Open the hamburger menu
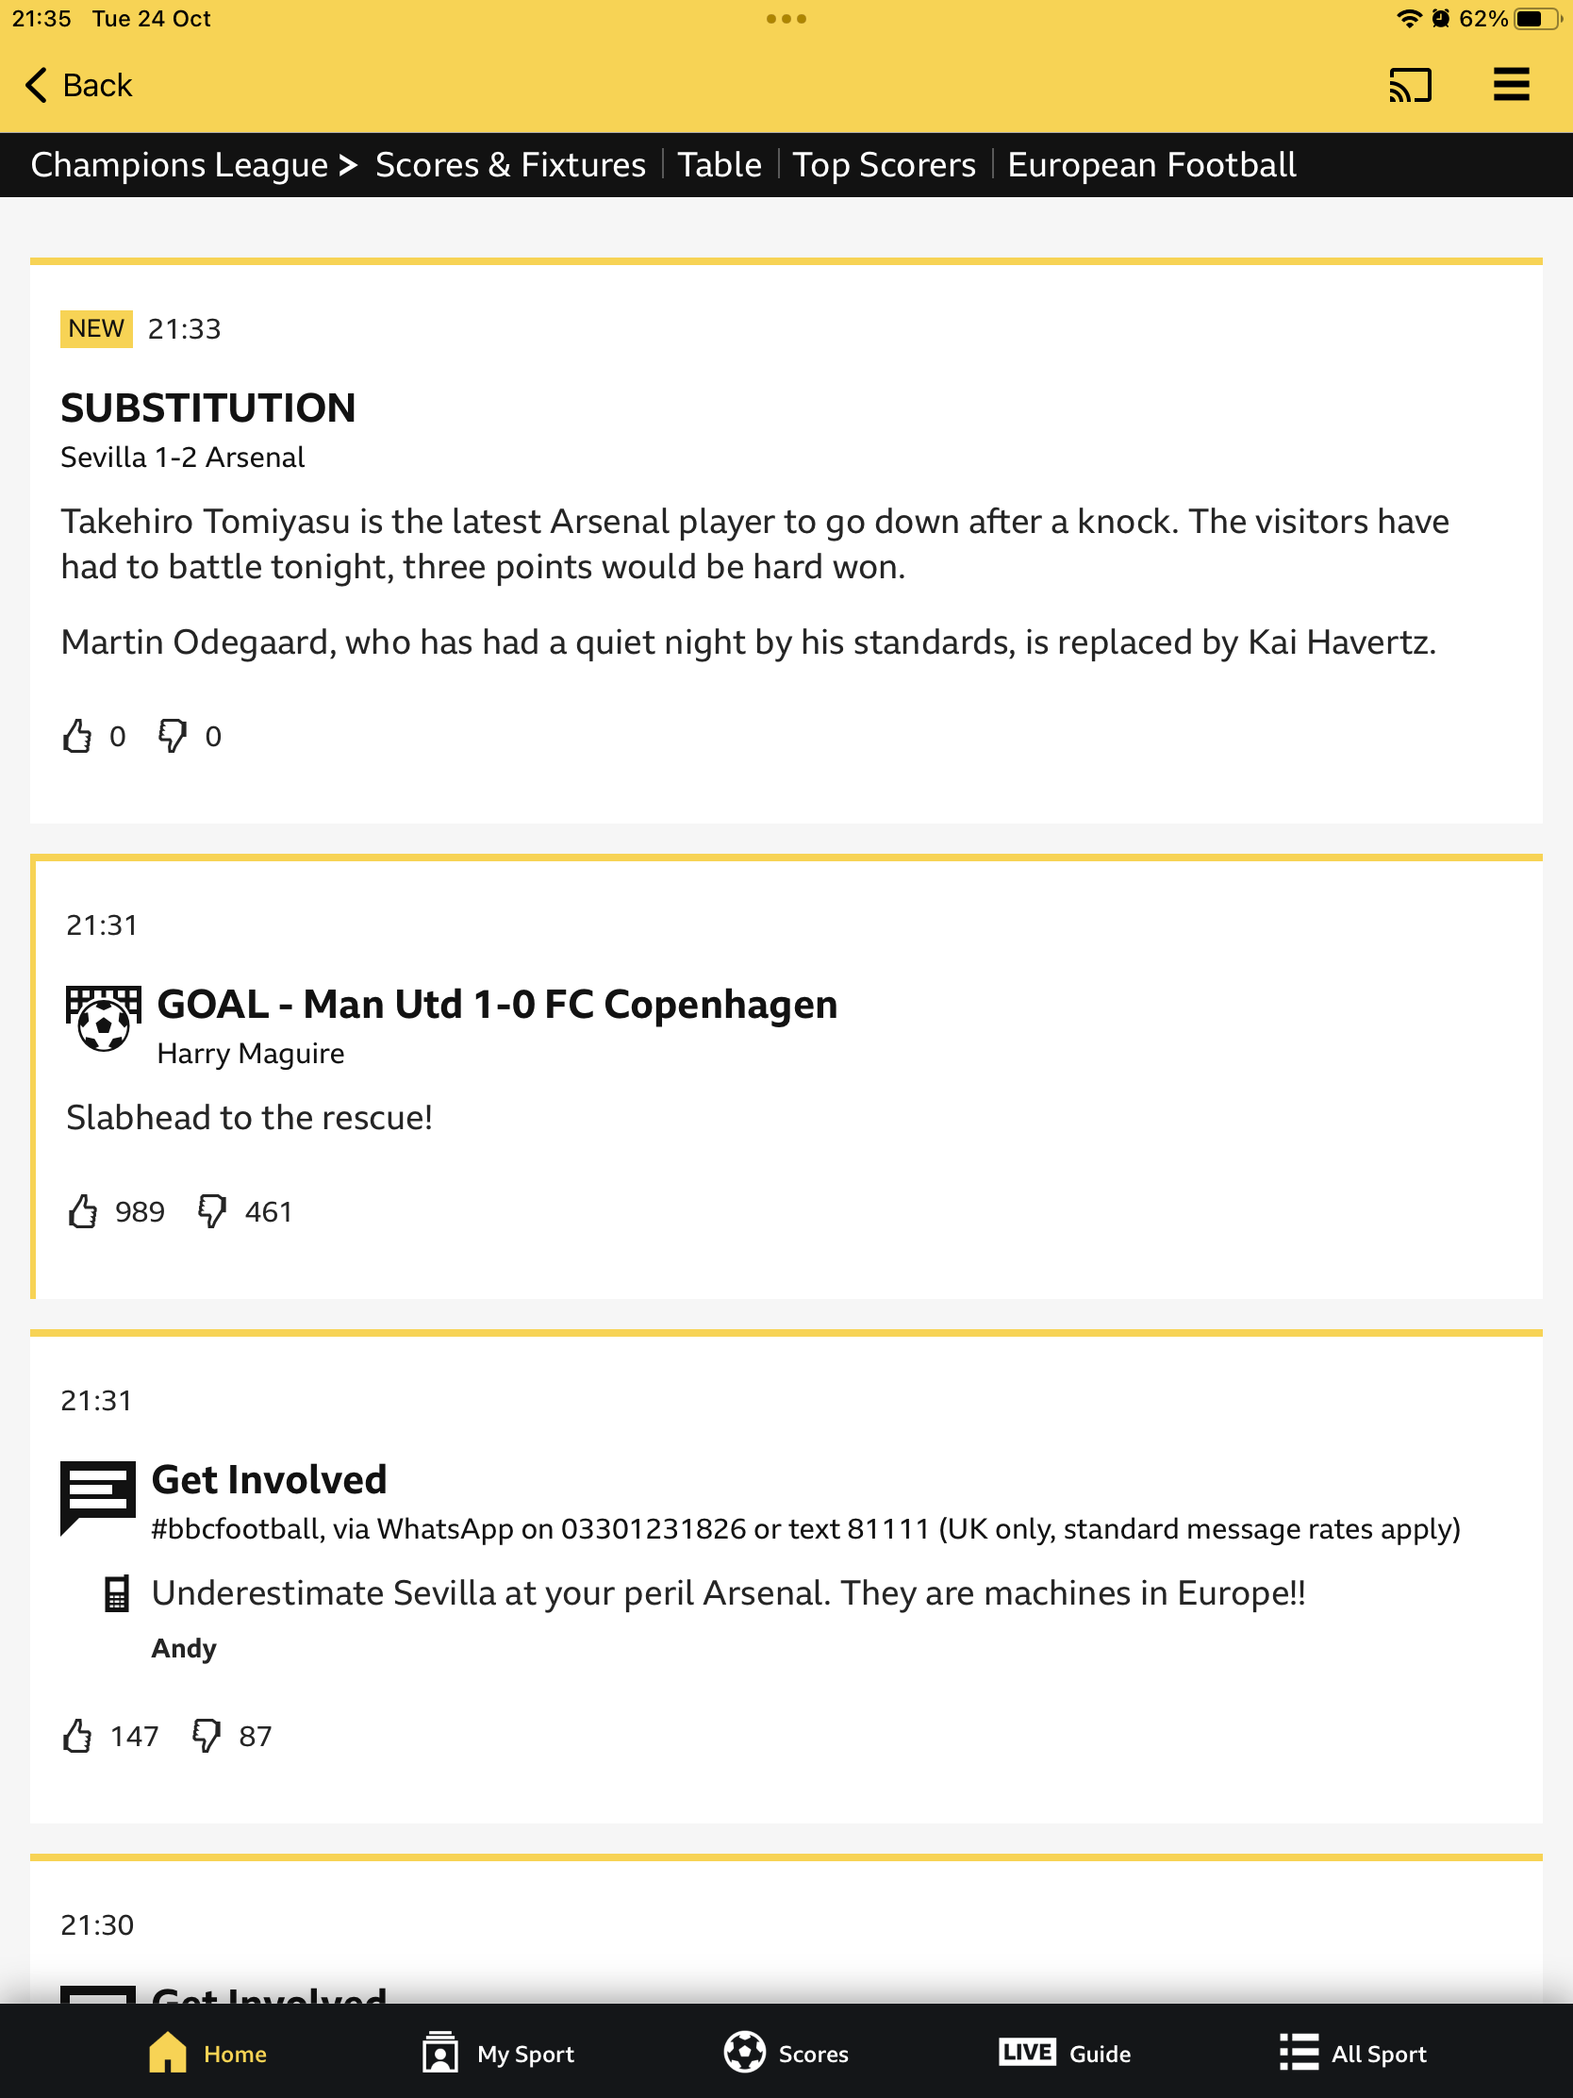The width and height of the screenshot is (1573, 2098). click(x=1511, y=84)
